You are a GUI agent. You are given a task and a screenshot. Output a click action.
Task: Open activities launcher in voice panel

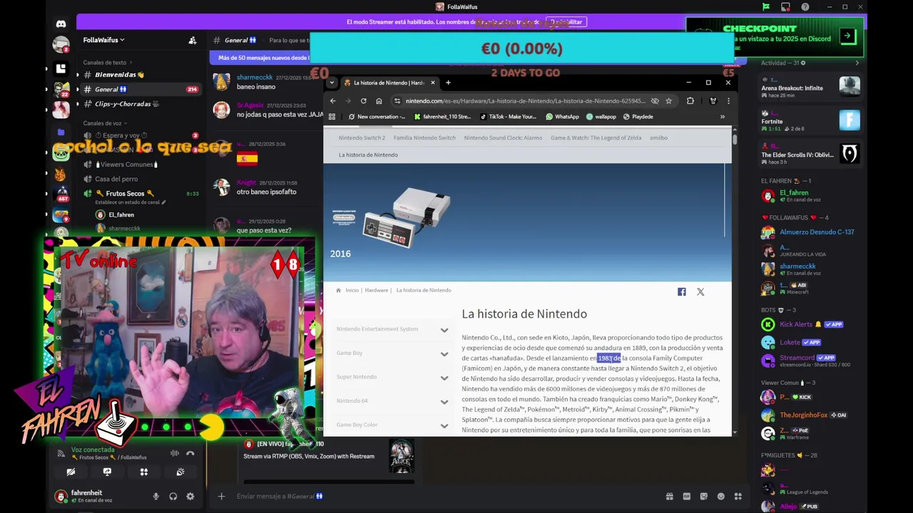(143, 472)
